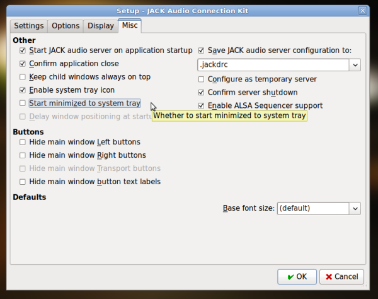The image size is (378, 299).
Task: Click the Defaults section heading
Action: coord(30,197)
